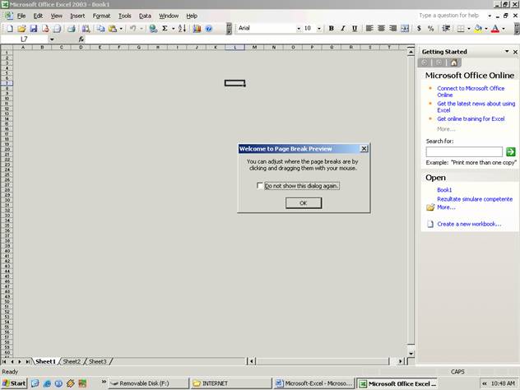This screenshot has height=390, width=520.
Task: Click 'Get the latest news about using Excel'
Action: (x=476, y=107)
